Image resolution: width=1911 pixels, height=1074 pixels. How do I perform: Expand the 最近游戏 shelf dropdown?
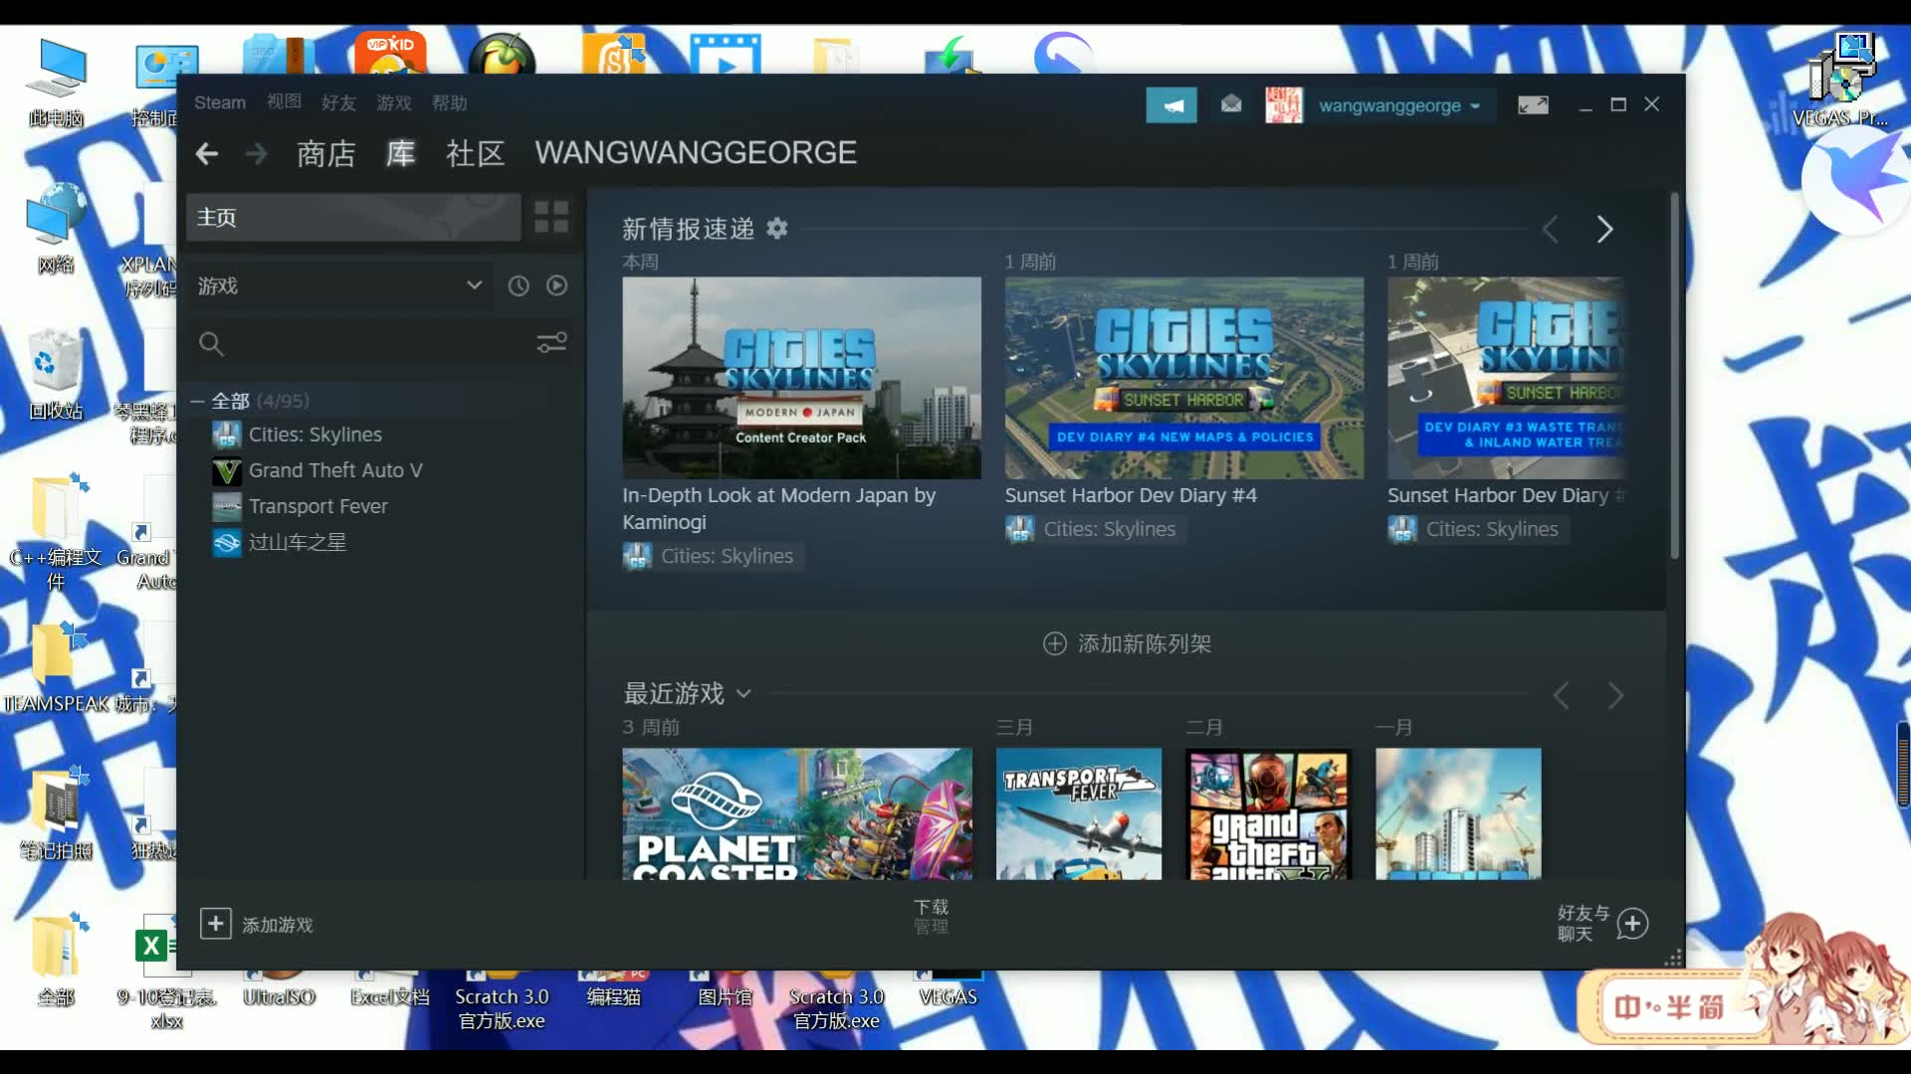click(743, 694)
